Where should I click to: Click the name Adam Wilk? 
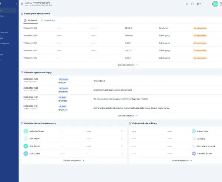[x=202, y=132]
